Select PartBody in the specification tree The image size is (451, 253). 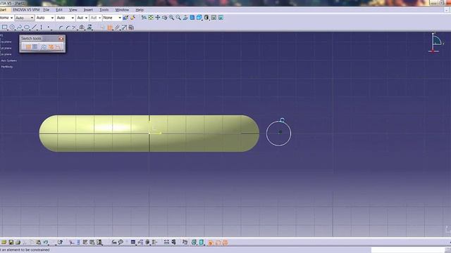click(x=7, y=67)
